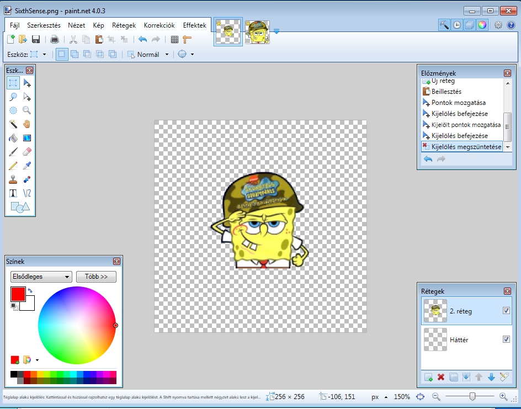The image size is (521, 409).
Task: Toggle the rulers icon
Action: point(187,39)
